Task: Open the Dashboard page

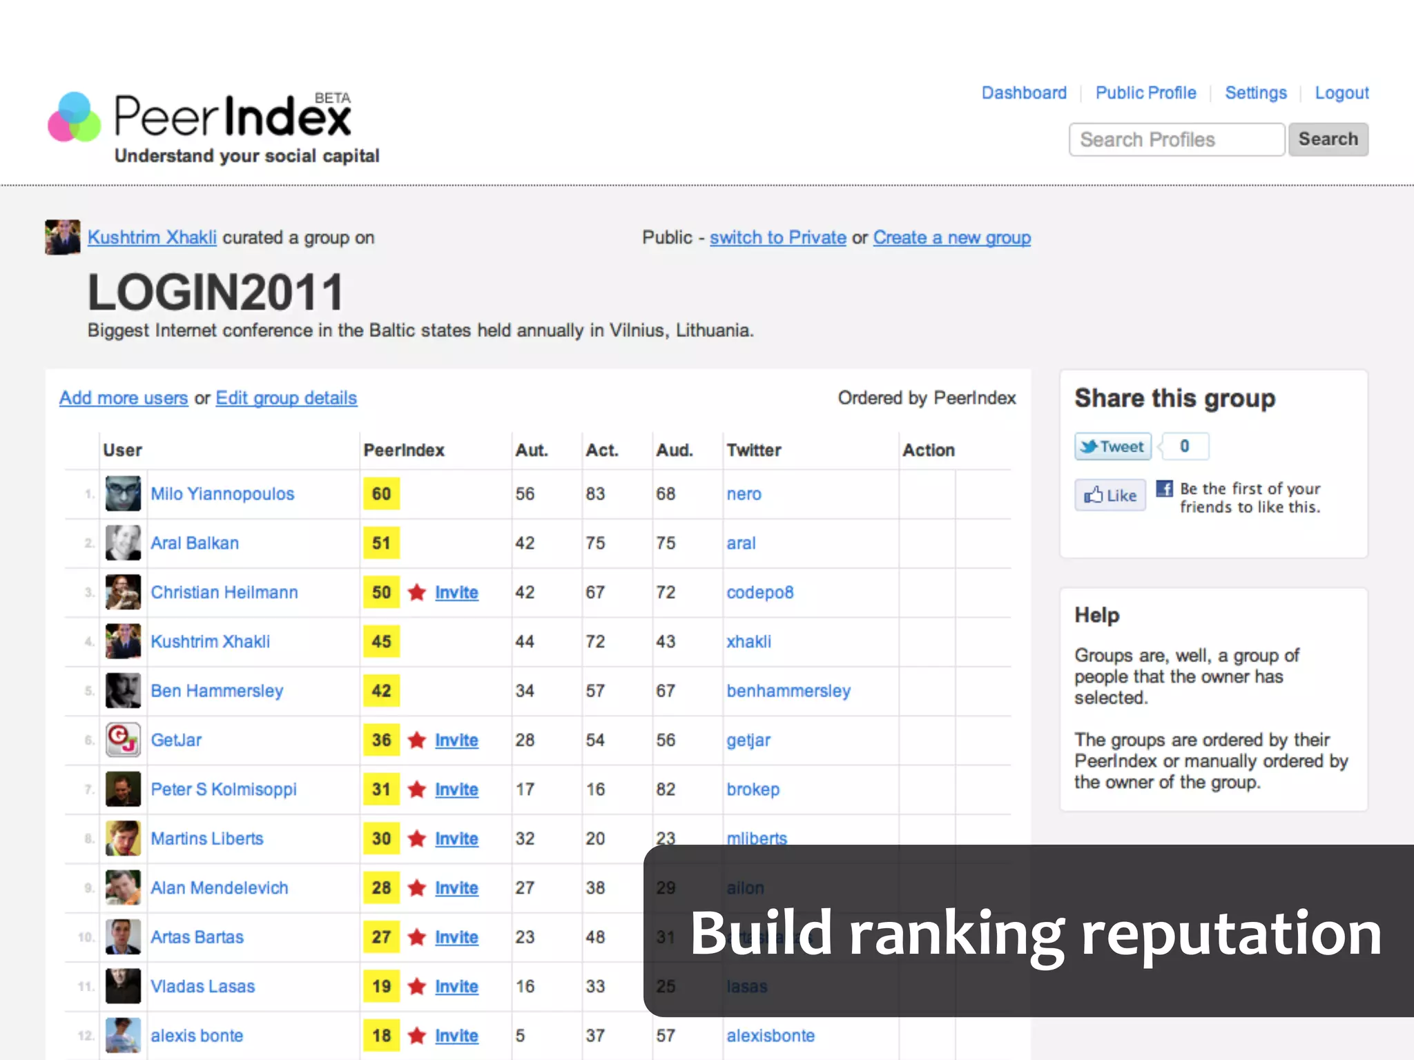Action: (x=1024, y=92)
